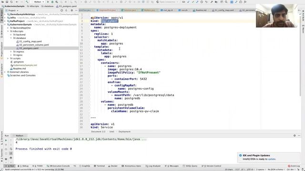Hide the Project panel with minus icon

coord(76,10)
